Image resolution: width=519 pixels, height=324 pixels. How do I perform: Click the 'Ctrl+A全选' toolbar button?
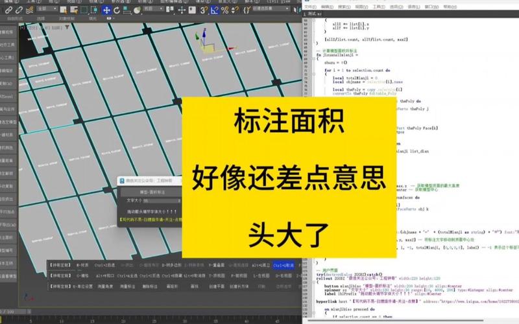[127, 276]
